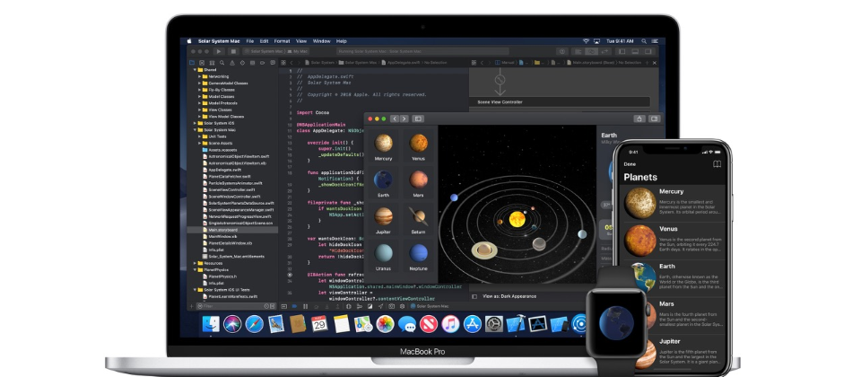Select the Mercury planet thumbnail
Viewport: 861px width, 377px height.
(x=383, y=144)
